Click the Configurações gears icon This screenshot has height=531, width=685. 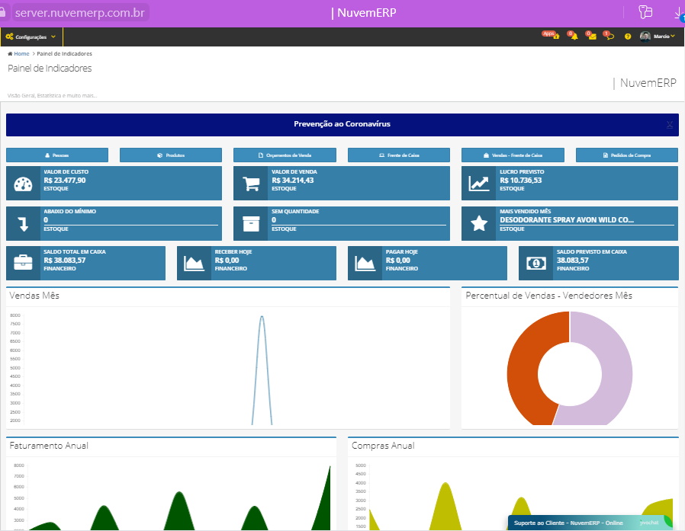point(9,37)
